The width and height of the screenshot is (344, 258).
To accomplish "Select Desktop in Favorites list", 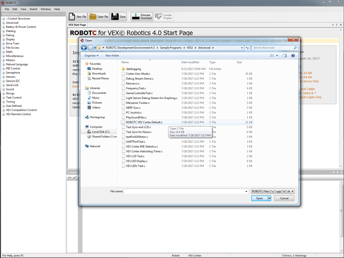I will pyautogui.click(x=97, y=69).
